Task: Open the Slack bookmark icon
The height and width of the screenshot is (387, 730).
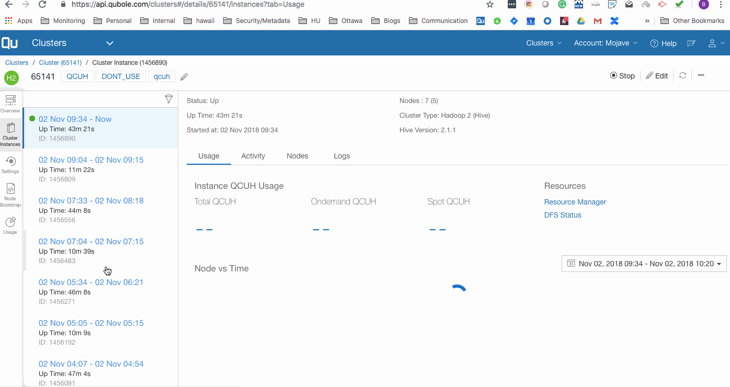Action: 564,21
